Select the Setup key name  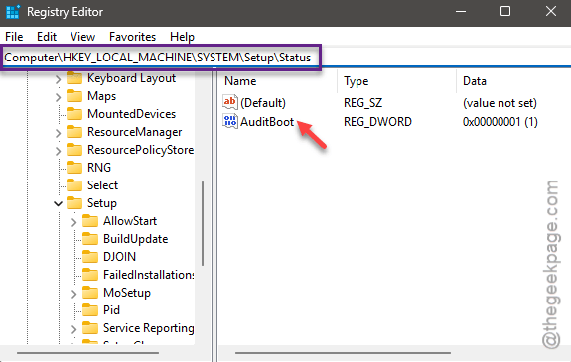[x=102, y=203]
